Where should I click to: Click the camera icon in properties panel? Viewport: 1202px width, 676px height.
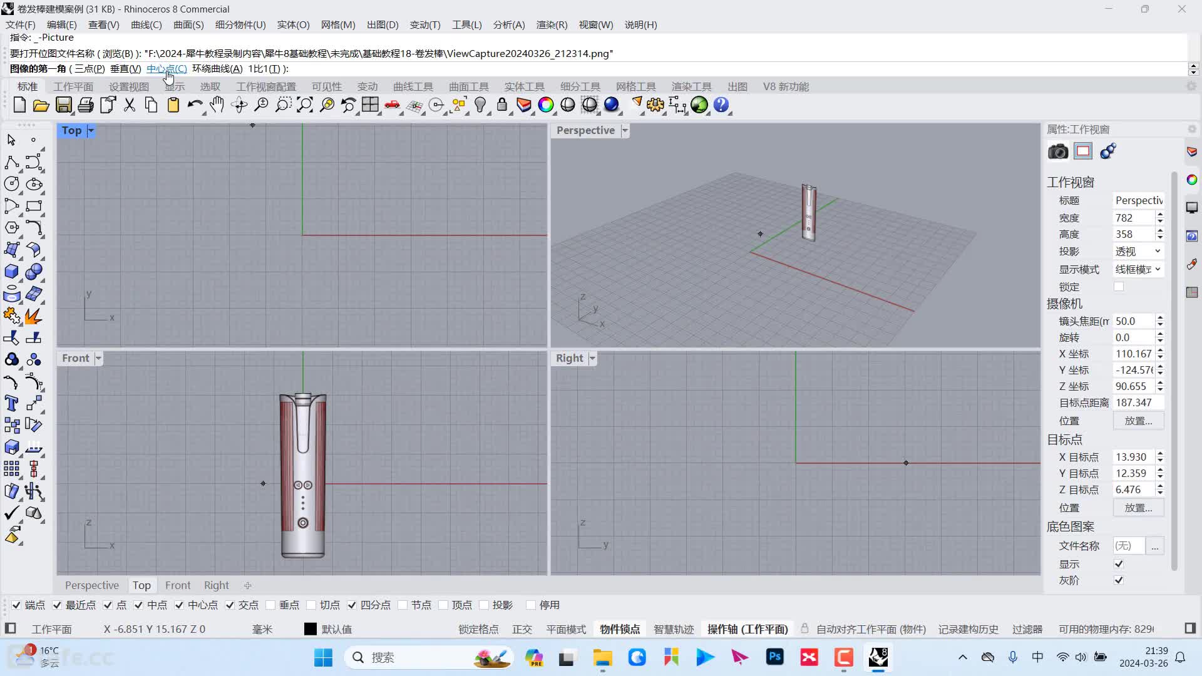click(x=1058, y=151)
